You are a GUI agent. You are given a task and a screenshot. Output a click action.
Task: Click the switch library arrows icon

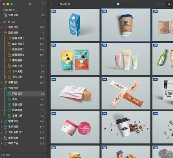[x=30, y=4]
